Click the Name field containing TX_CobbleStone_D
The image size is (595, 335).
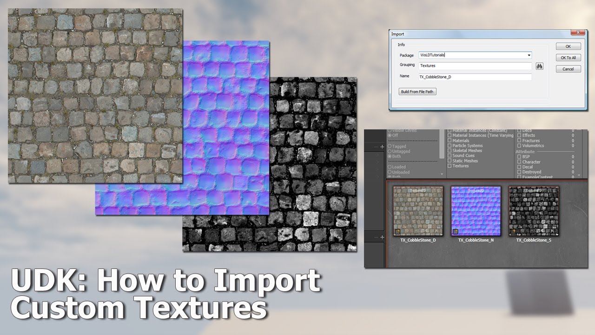point(475,77)
